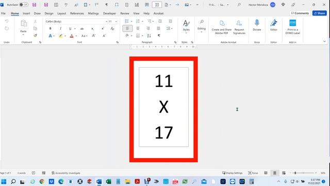Click Request Signatures icon
330x186 pixels.
[x=239, y=27]
